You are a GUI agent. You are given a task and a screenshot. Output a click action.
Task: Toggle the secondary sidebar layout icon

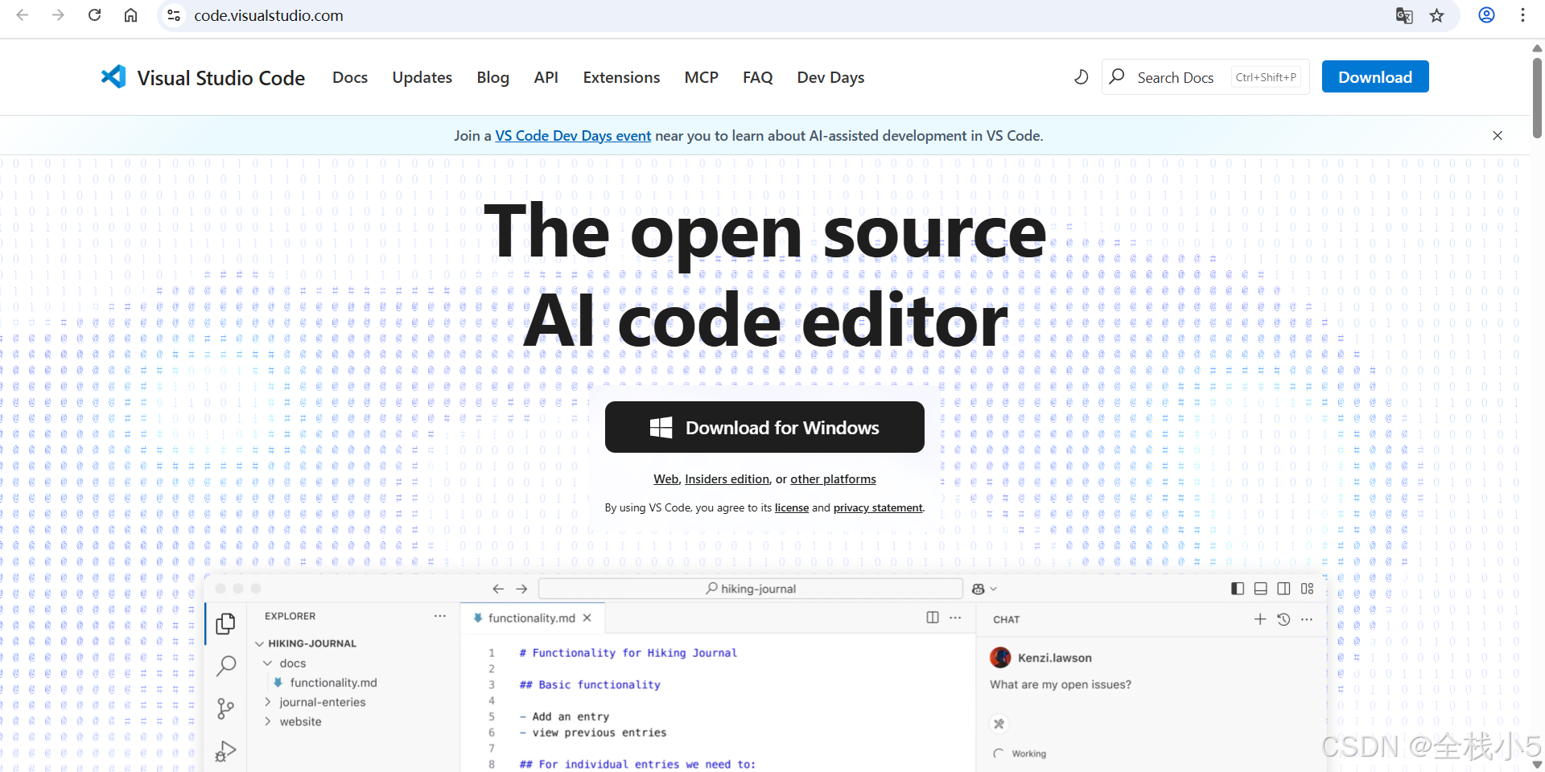(1284, 589)
